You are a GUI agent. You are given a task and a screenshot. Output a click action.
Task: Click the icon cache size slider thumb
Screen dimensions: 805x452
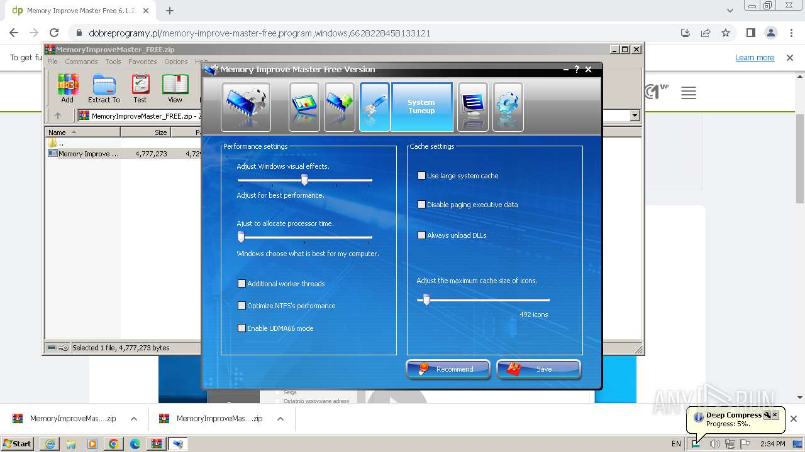426,300
